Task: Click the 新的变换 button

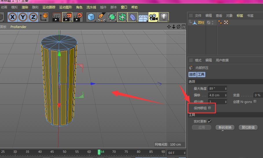Action: pos(225,127)
